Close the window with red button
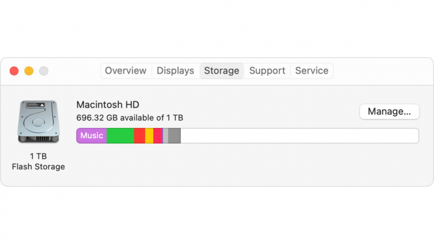Image resolution: width=434 pixels, height=244 pixels. pyautogui.click(x=14, y=71)
